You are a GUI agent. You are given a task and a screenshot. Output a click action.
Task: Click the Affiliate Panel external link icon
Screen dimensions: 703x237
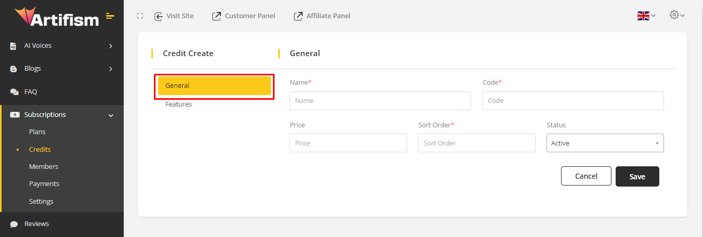(x=298, y=16)
